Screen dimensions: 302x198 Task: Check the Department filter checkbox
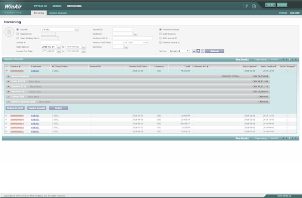[18, 34]
